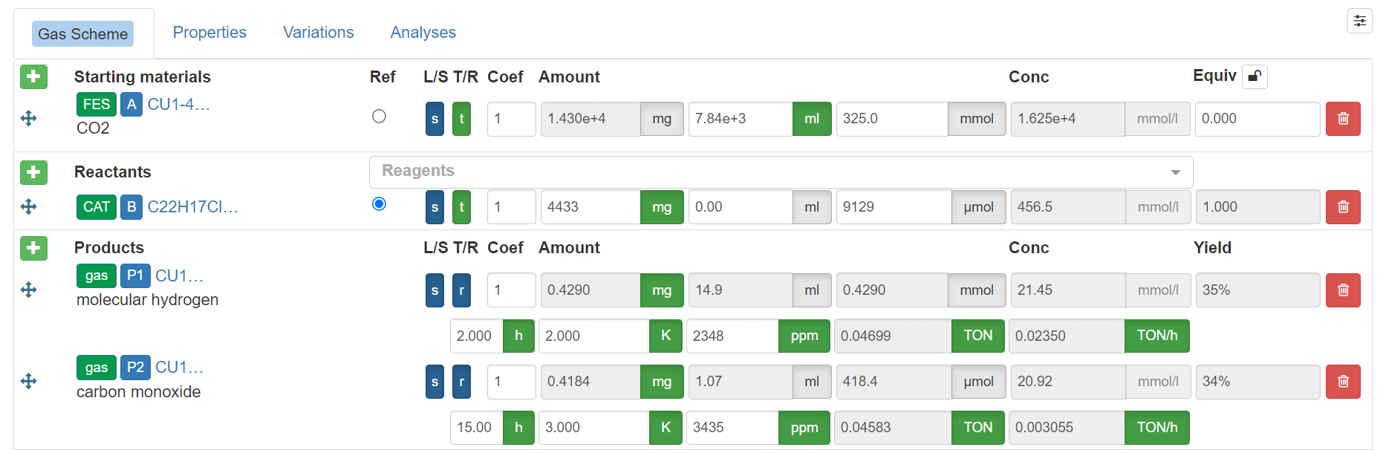Switch to the Properties tab

pyautogui.click(x=209, y=33)
